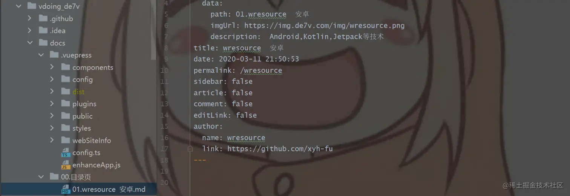Screen dimensions: 570x196
Task: Collapse the vdoing_de7v root folder
Action: click(18, 6)
